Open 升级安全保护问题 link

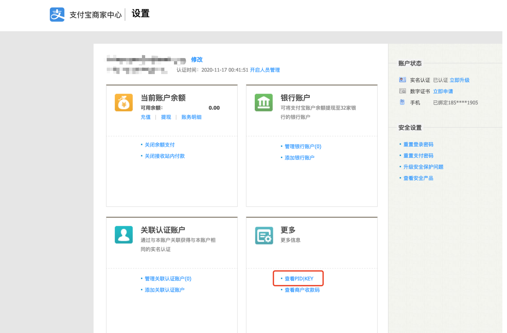423,167
